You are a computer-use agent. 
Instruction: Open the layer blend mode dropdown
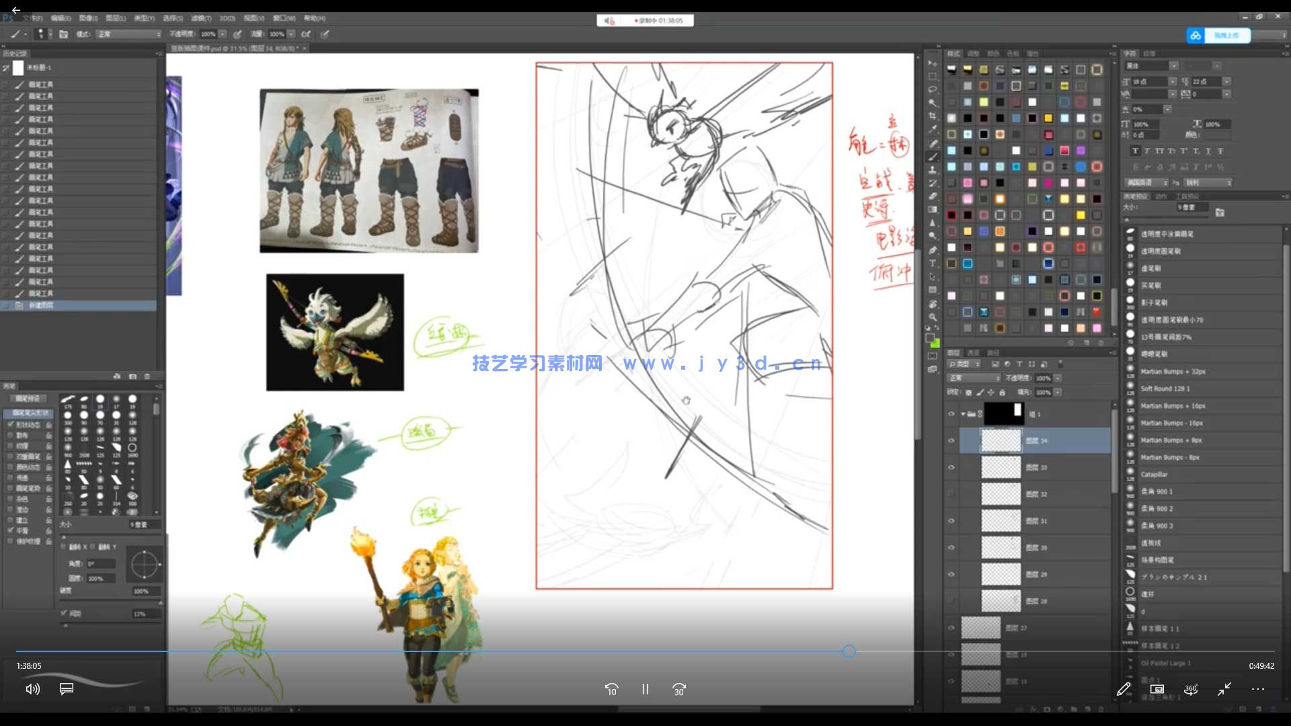(973, 378)
